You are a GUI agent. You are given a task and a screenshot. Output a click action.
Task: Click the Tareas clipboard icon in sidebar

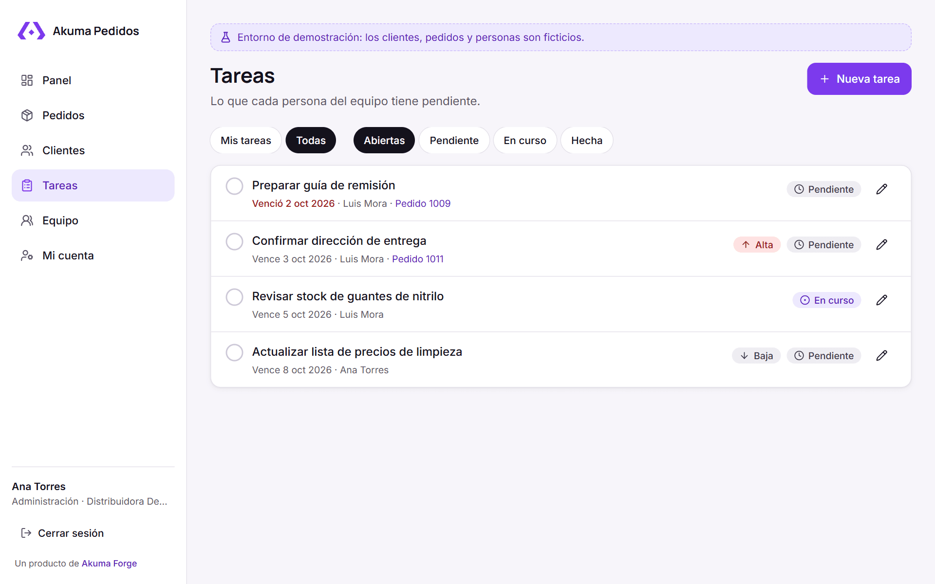click(x=27, y=185)
